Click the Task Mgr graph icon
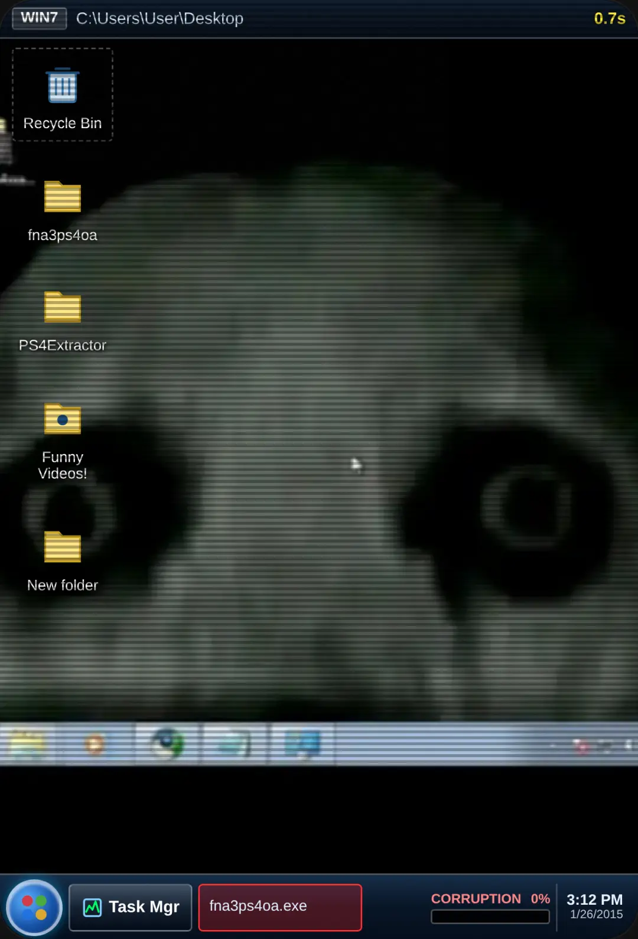This screenshot has width=638, height=939. (x=92, y=907)
